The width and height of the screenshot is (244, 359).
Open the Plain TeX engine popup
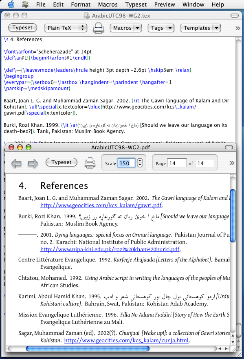(x=66, y=28)
